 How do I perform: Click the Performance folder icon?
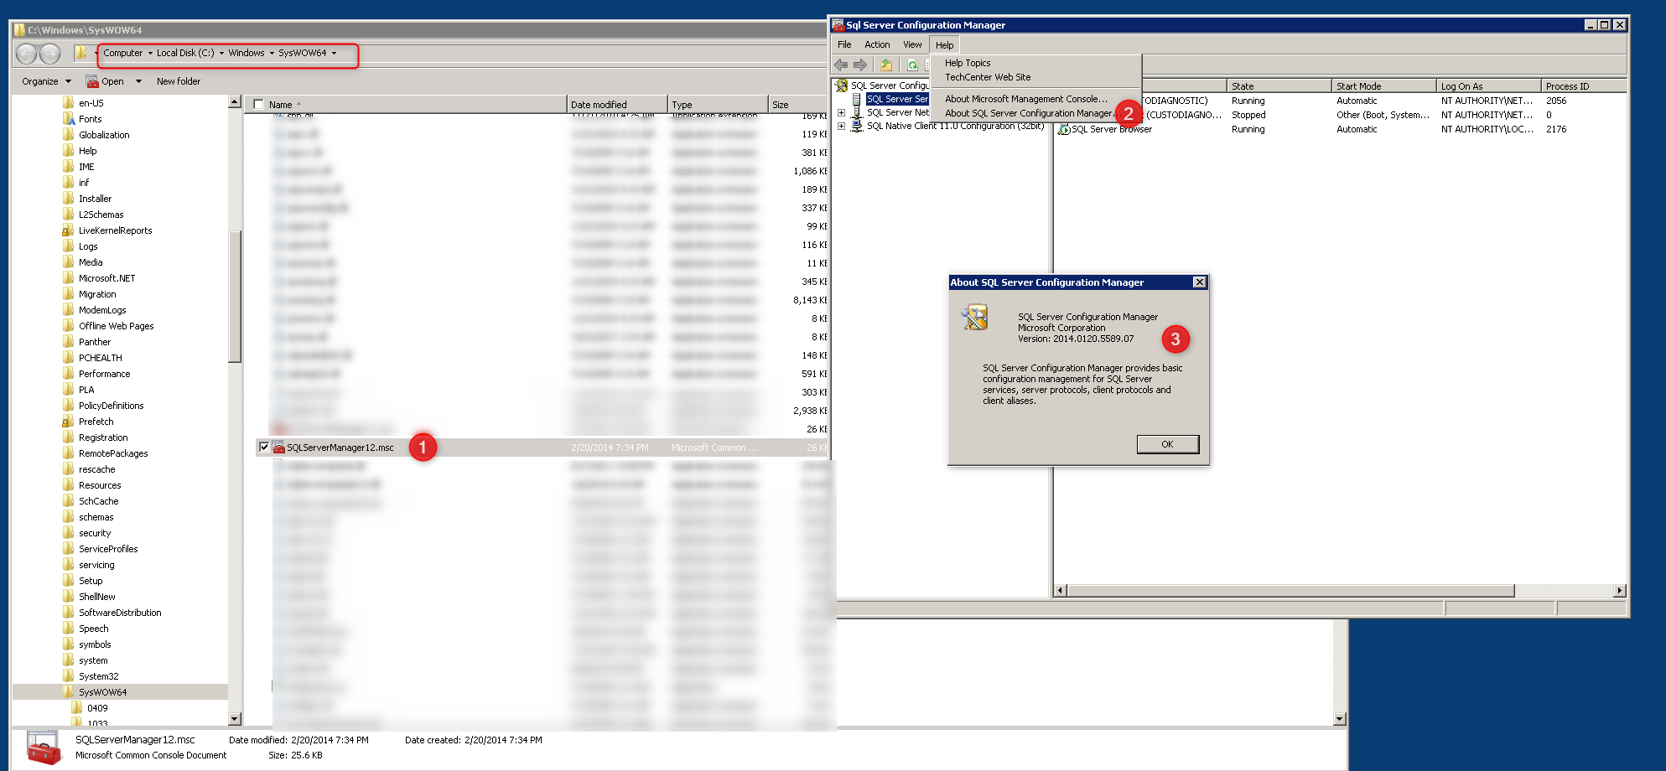tap(69, 374)
